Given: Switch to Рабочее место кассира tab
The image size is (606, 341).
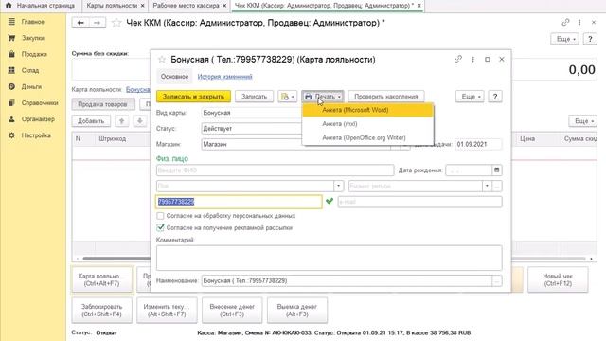Looking at the screenshot, I should point(186,6).
